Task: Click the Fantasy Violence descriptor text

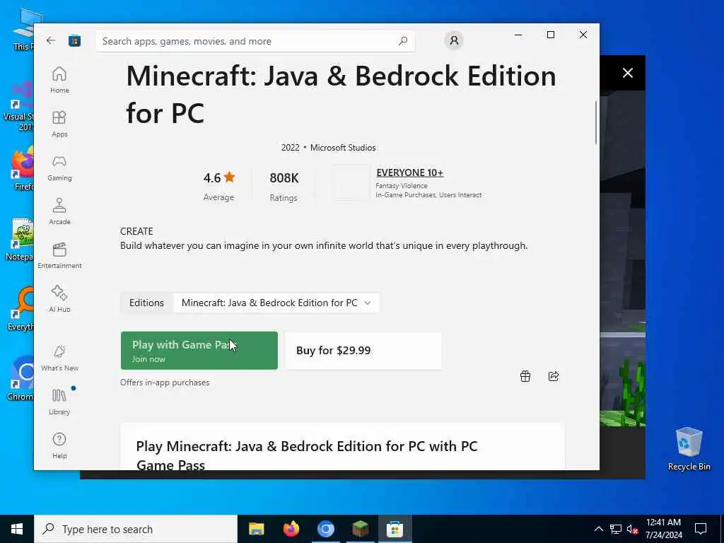Action: coord(402,186)
